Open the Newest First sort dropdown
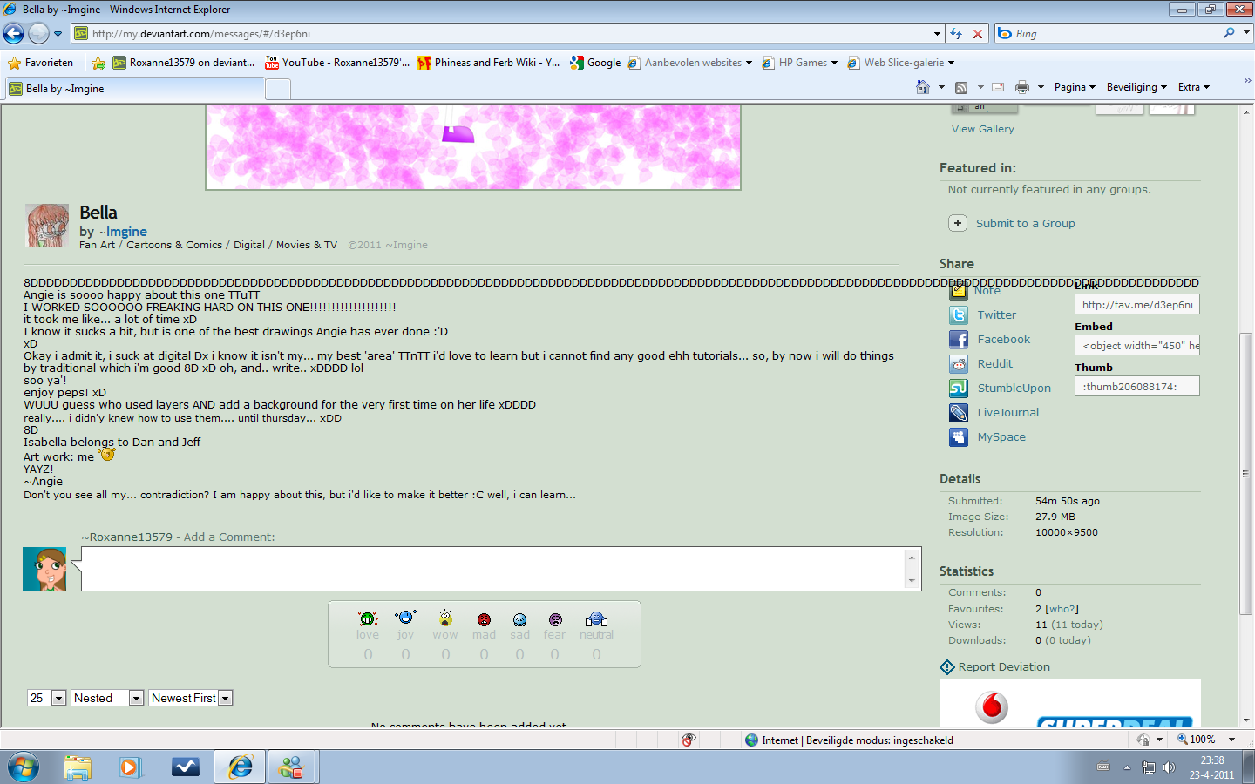Viewport: 1255px width, 784px height. point(191,698)
